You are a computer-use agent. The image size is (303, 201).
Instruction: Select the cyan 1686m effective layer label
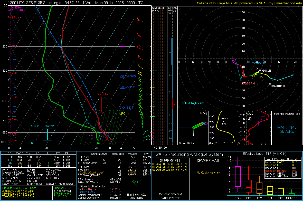35,126
